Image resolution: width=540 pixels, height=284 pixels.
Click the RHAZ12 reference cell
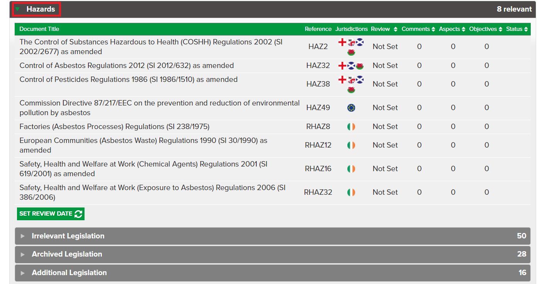pos(318,145)
